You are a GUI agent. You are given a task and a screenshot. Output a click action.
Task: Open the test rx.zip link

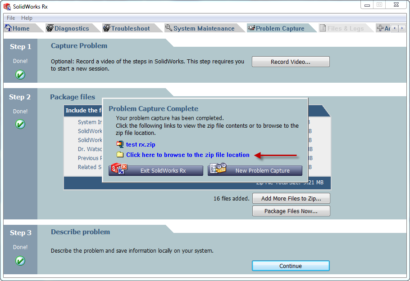click(141, 144)
